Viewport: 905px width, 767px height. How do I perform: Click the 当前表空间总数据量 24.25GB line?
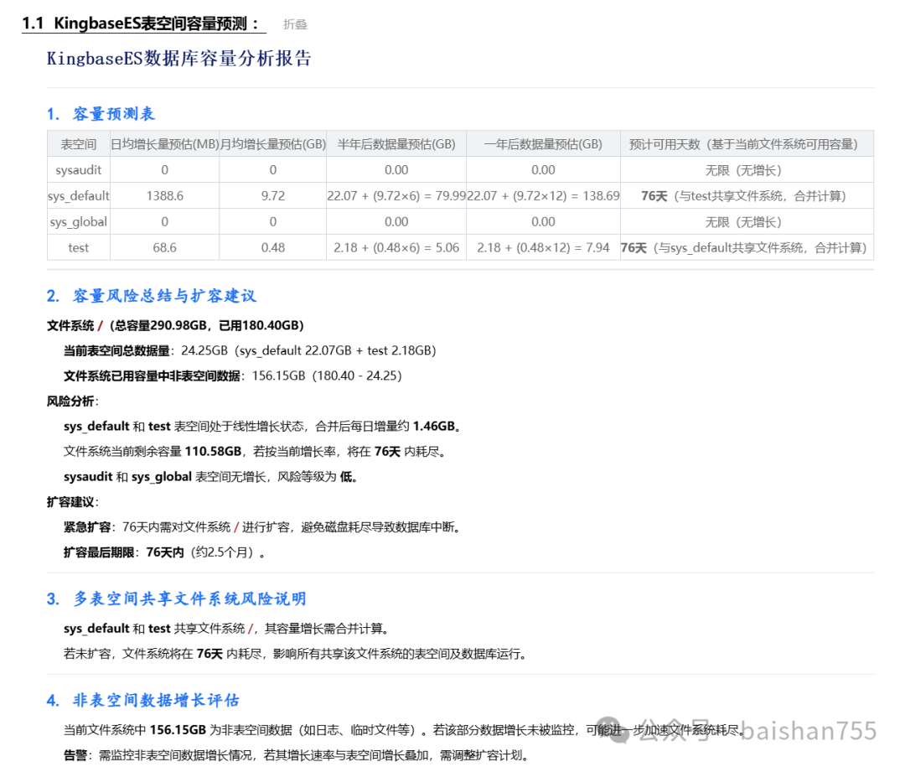[250, 350]
